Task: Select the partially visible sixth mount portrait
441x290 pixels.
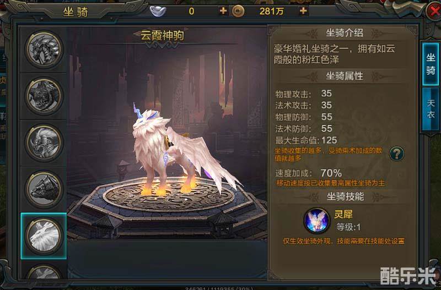Action: [x=44, y=272]
